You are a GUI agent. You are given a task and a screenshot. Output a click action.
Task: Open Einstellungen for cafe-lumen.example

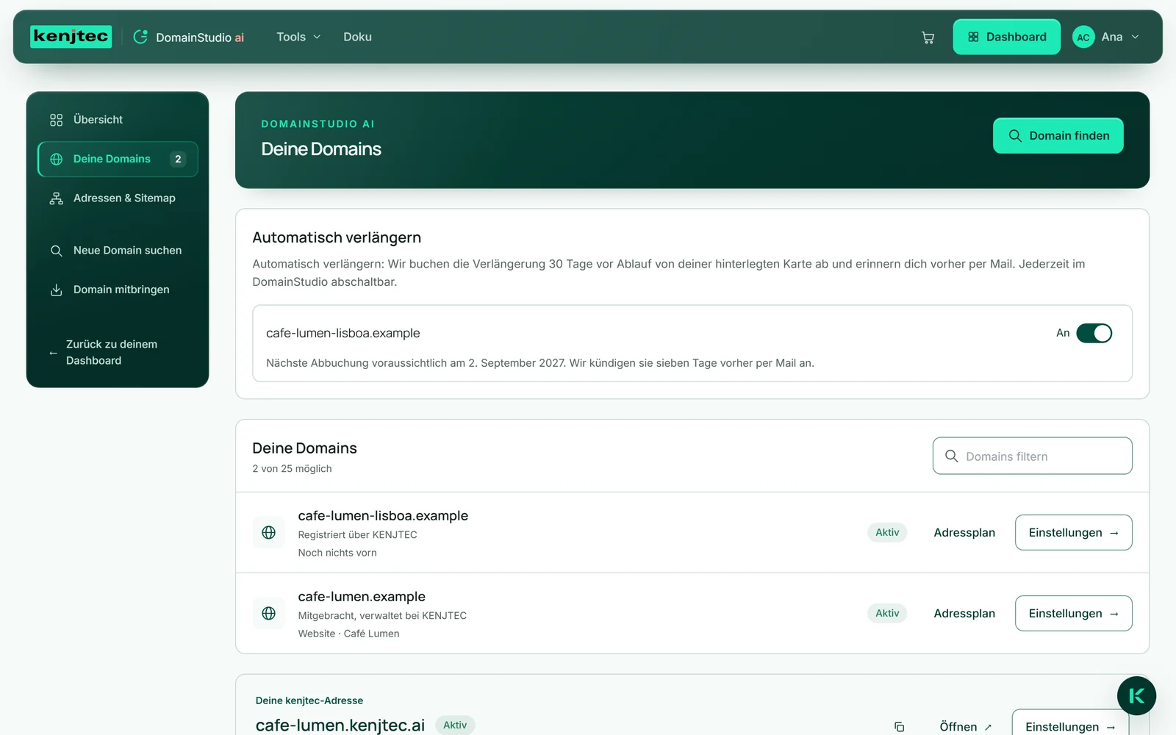pos(1073,613)
